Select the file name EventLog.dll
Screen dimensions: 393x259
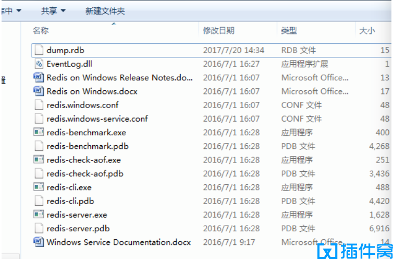click(x=69, y=64)
